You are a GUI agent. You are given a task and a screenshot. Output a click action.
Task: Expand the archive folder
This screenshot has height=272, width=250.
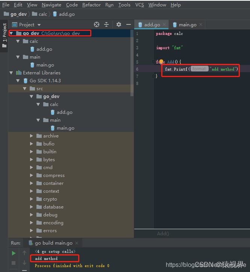pos(32,136)
